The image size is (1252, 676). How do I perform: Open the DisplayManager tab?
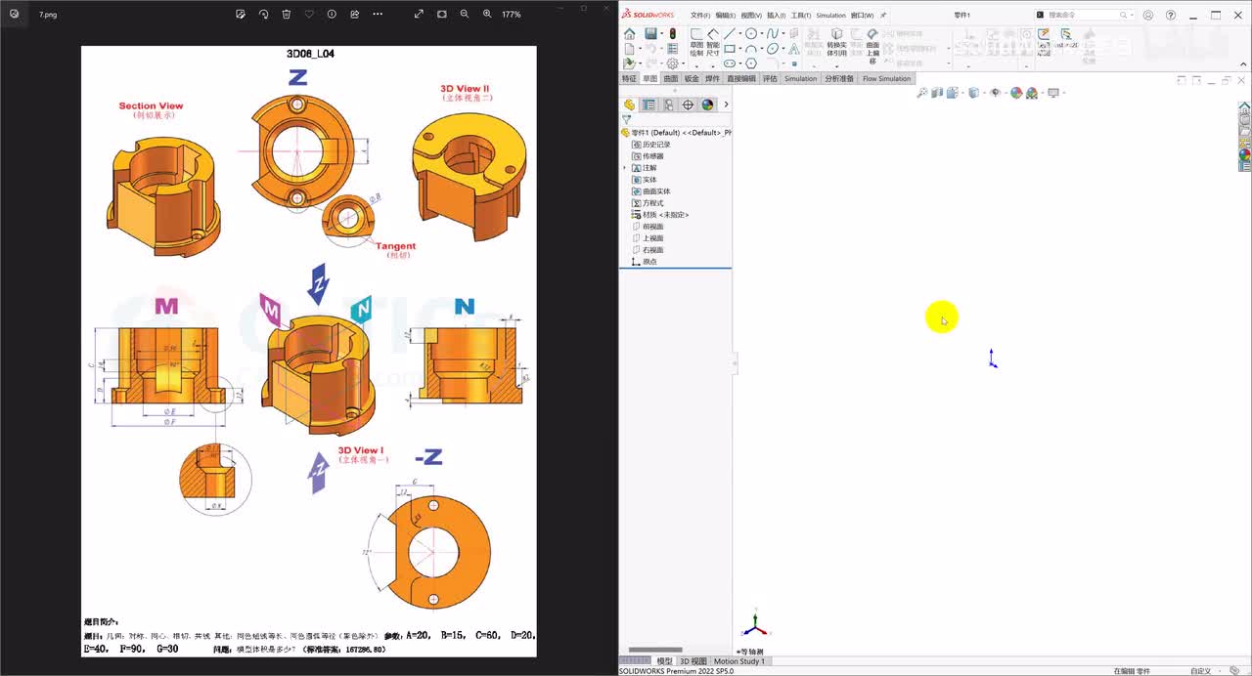coord(707,105)
